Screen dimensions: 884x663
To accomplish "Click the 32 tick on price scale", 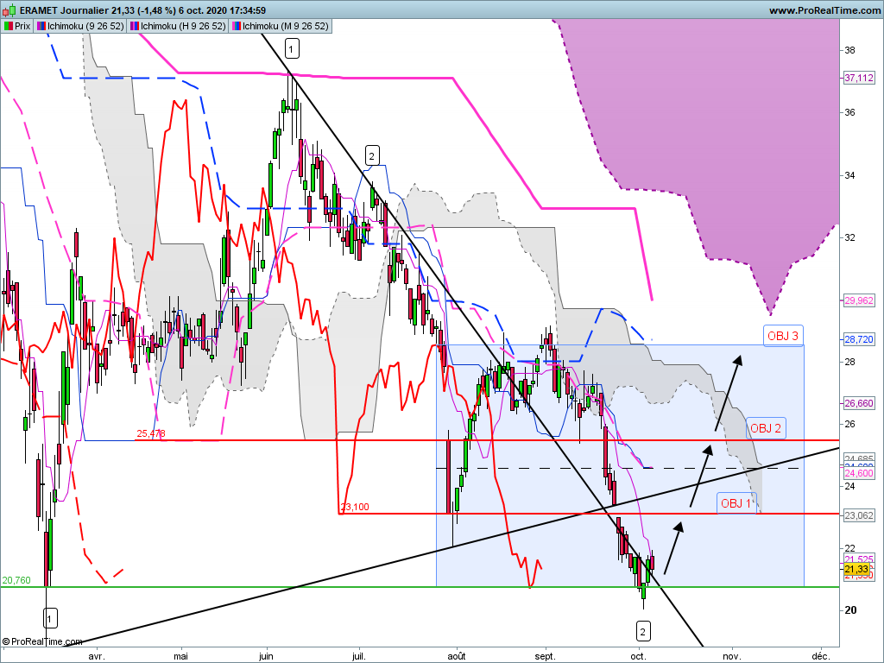I will tap(849, 237).
